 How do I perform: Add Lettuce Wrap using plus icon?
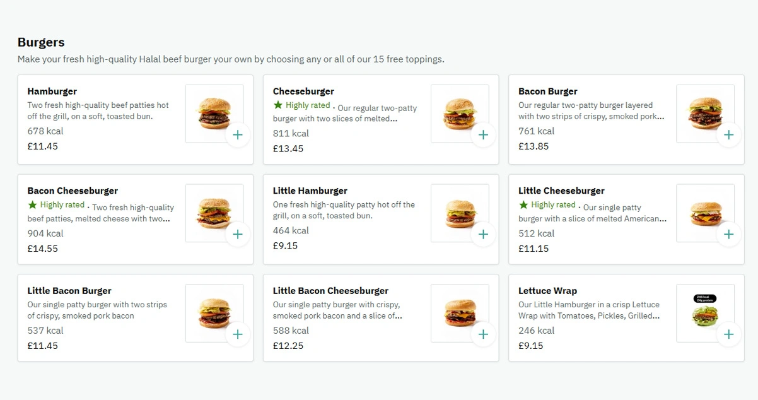click(x=728, y=334)
